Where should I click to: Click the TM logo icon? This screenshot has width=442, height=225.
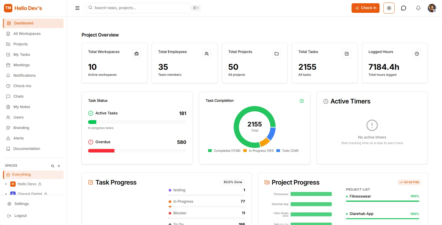tap(8, 8)
